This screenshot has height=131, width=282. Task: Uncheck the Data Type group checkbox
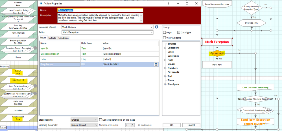pos(178,33)
